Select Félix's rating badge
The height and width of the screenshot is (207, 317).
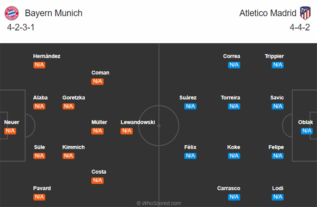click(x=190, y=156)
